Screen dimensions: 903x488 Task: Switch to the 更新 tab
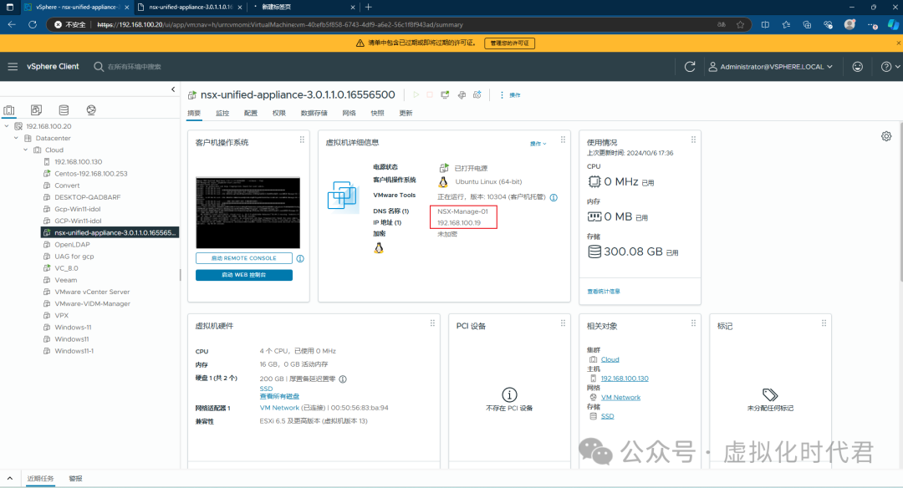pyautogui.click(x=406, y=114)
